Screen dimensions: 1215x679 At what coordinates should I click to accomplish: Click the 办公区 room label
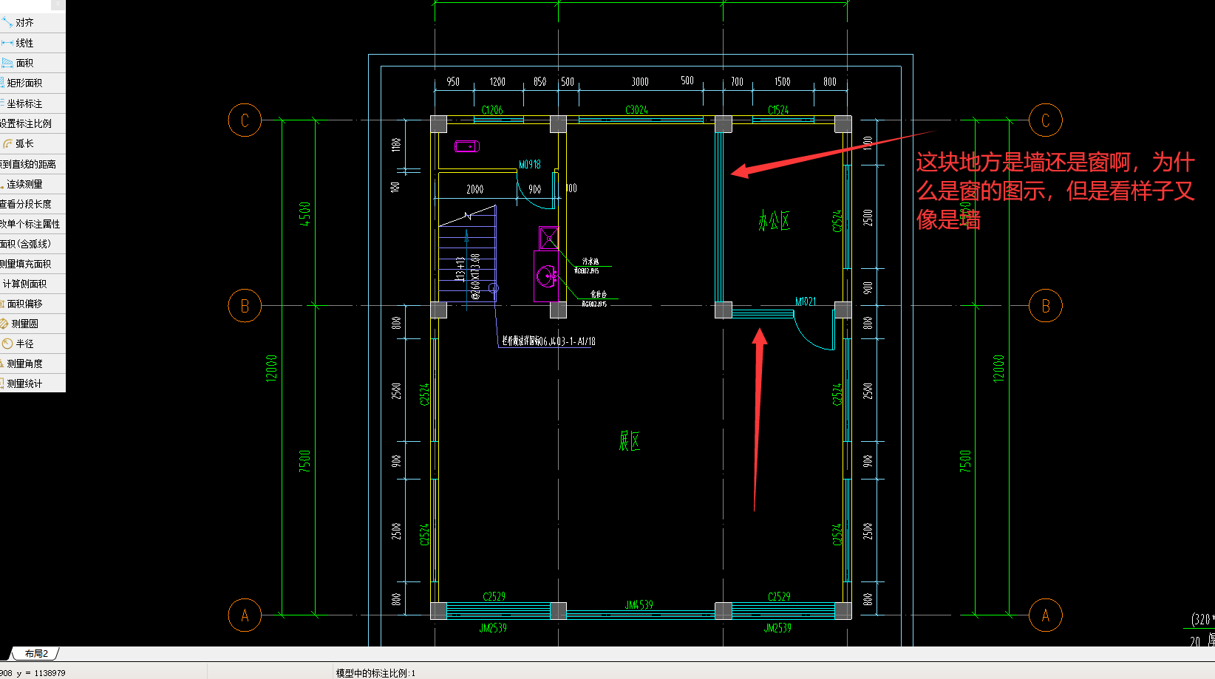(774, 220)
